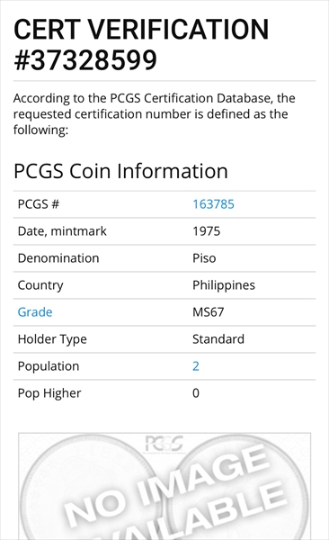Image resolution: width=329 pixels, height=540 pixels.
Task: Click the Holder Type row label
Action: 52,339
